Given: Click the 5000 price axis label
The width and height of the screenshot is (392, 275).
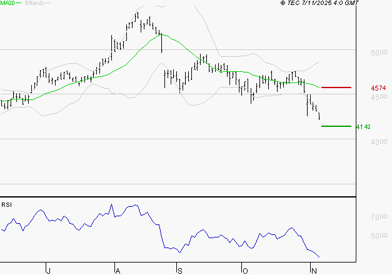Looking at the screenshot, I should 379,52.
